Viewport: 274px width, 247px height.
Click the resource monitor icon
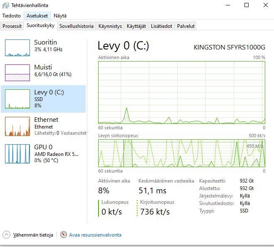point(64,235)
